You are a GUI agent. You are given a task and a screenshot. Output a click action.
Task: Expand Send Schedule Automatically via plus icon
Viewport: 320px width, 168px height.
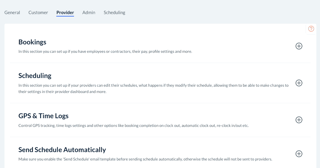point(299,154)
